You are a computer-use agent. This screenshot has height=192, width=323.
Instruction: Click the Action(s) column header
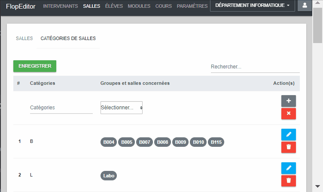tap(283, 83)
